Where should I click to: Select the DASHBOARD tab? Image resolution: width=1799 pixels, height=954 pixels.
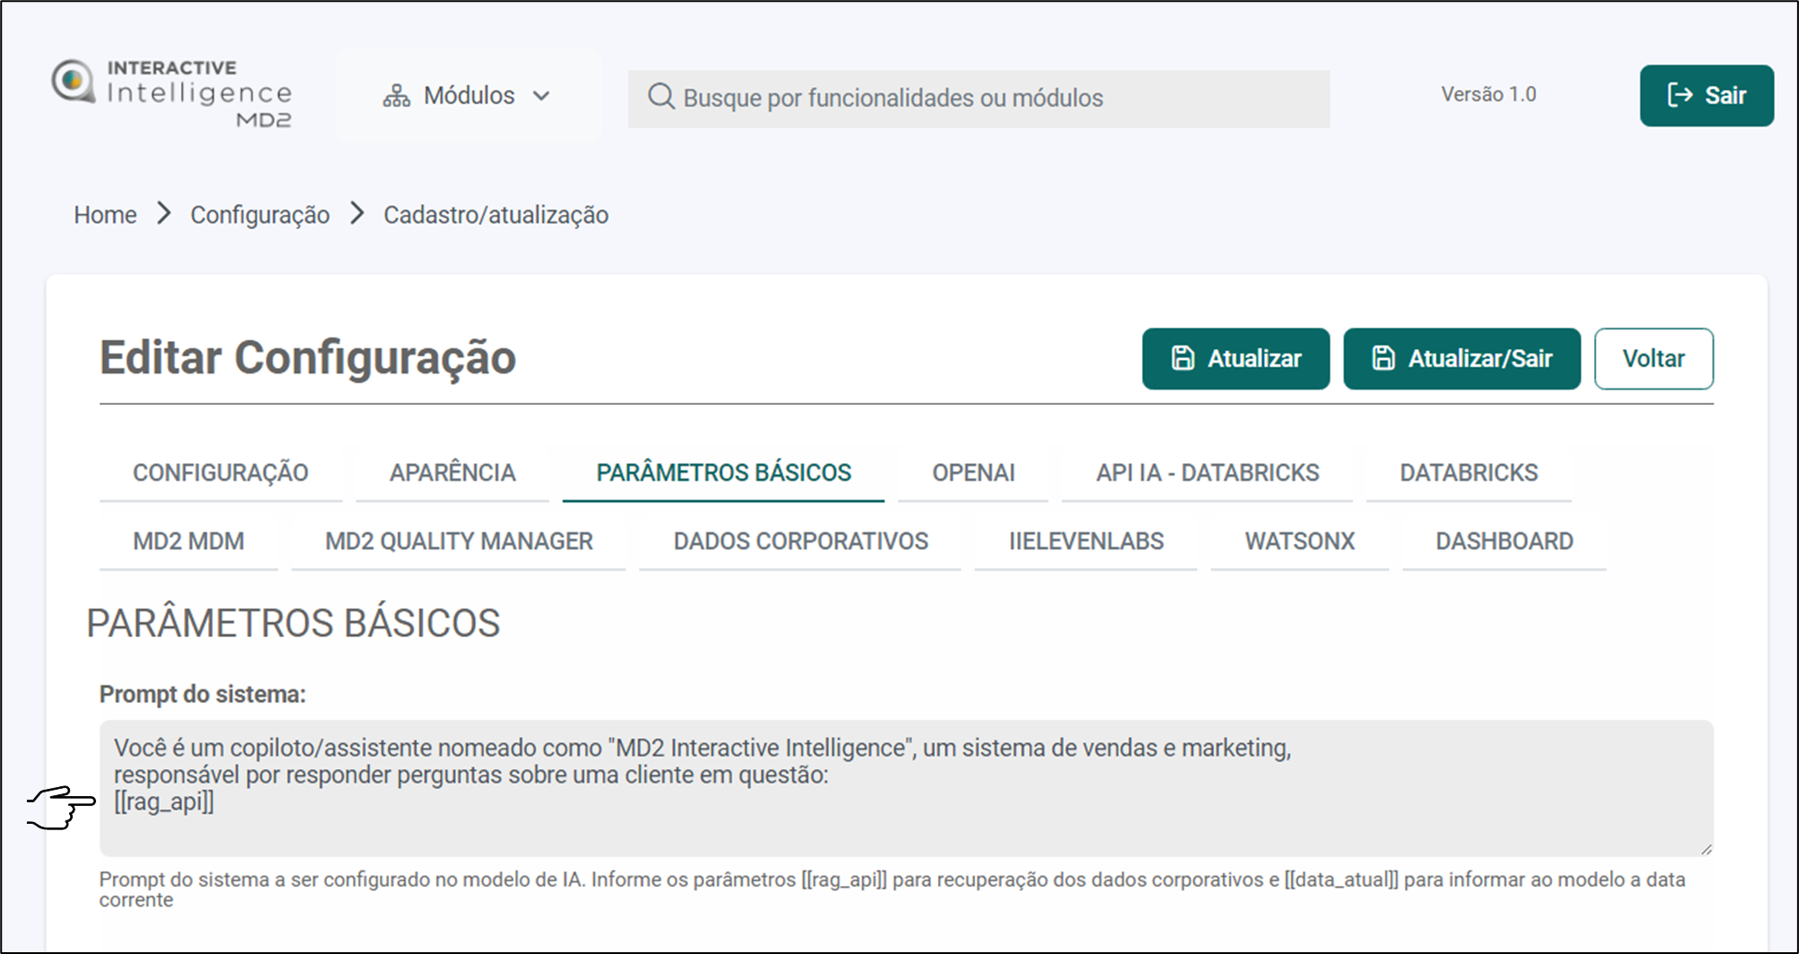point(1504,541)
